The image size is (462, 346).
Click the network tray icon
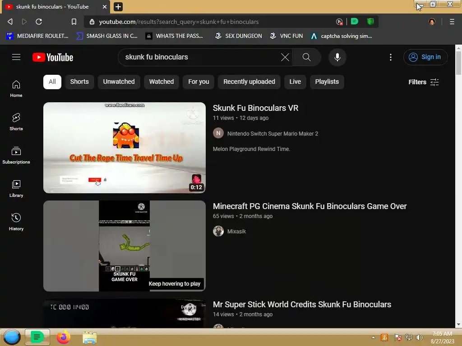409,337
